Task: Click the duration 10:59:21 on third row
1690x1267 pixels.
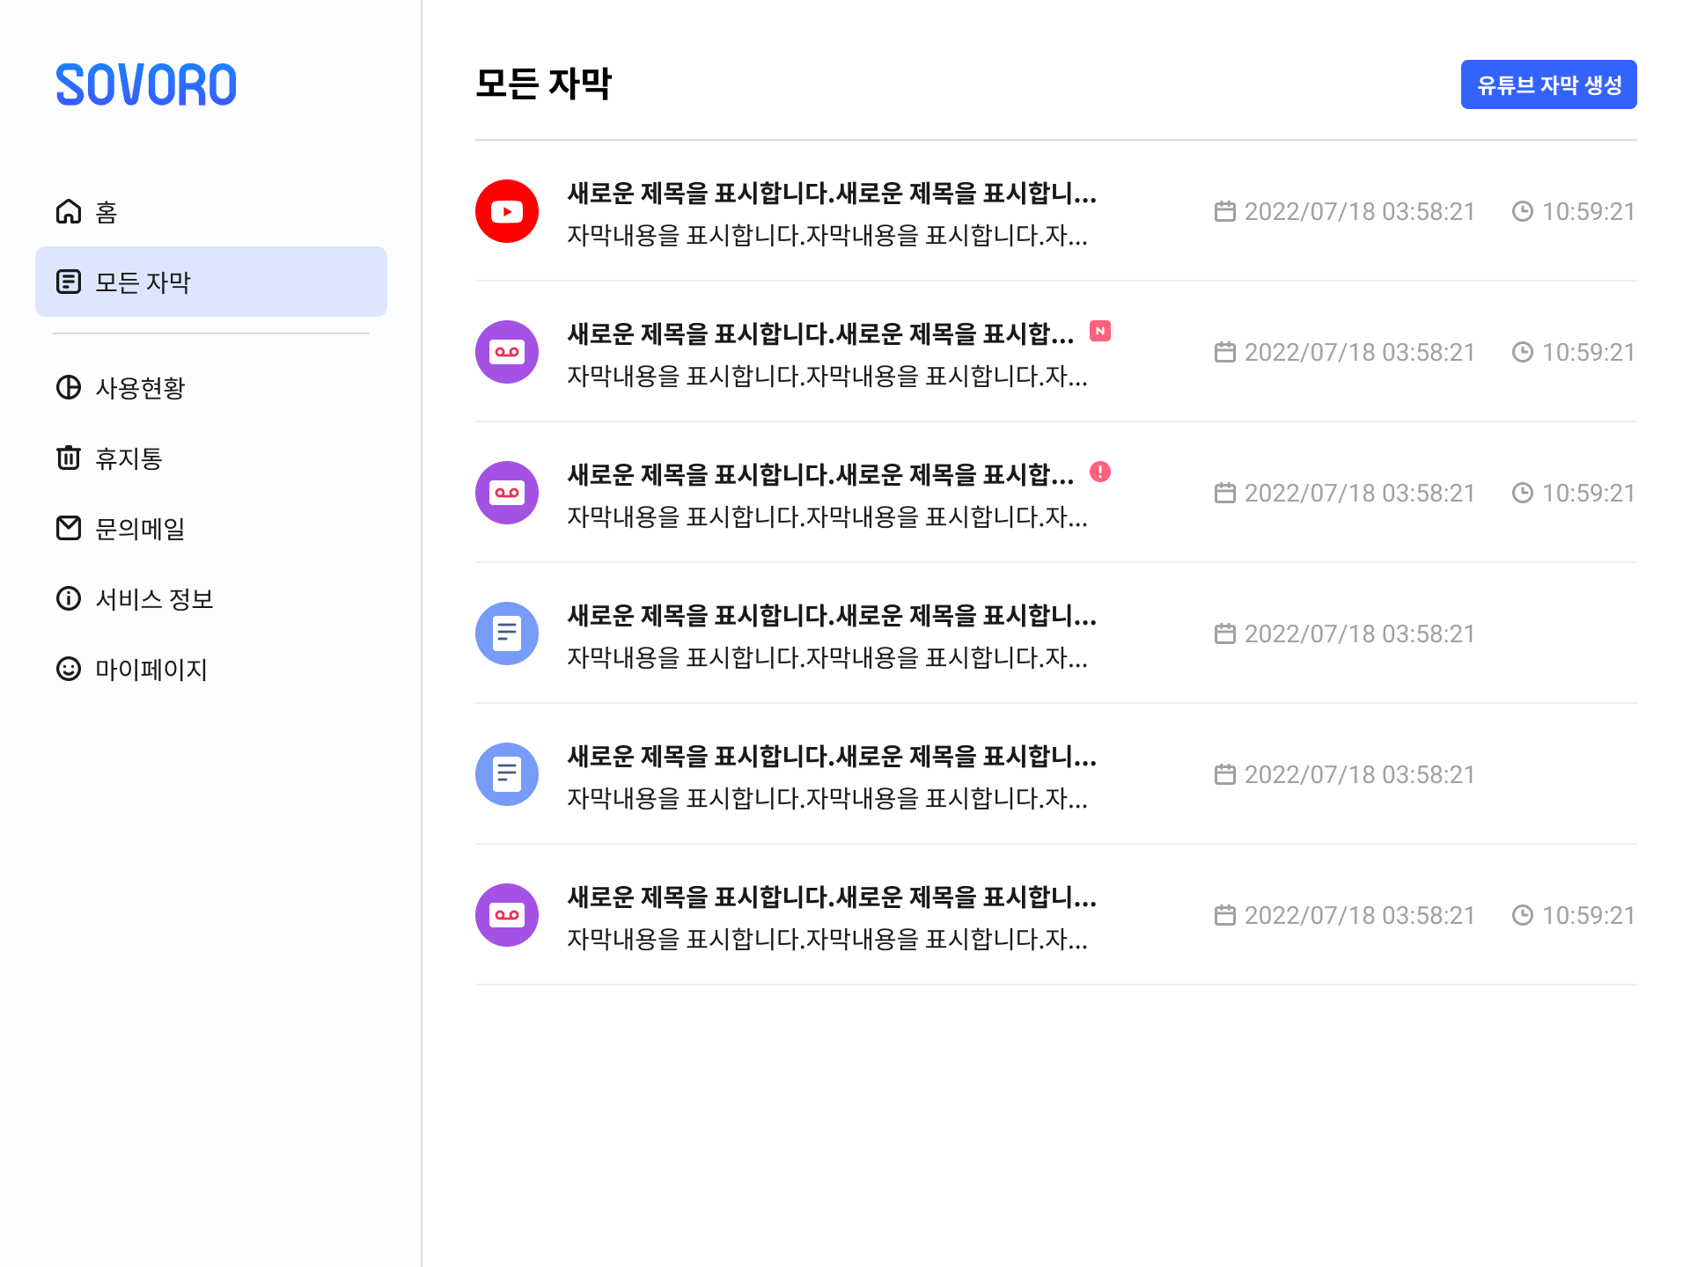Action: 1587,494
